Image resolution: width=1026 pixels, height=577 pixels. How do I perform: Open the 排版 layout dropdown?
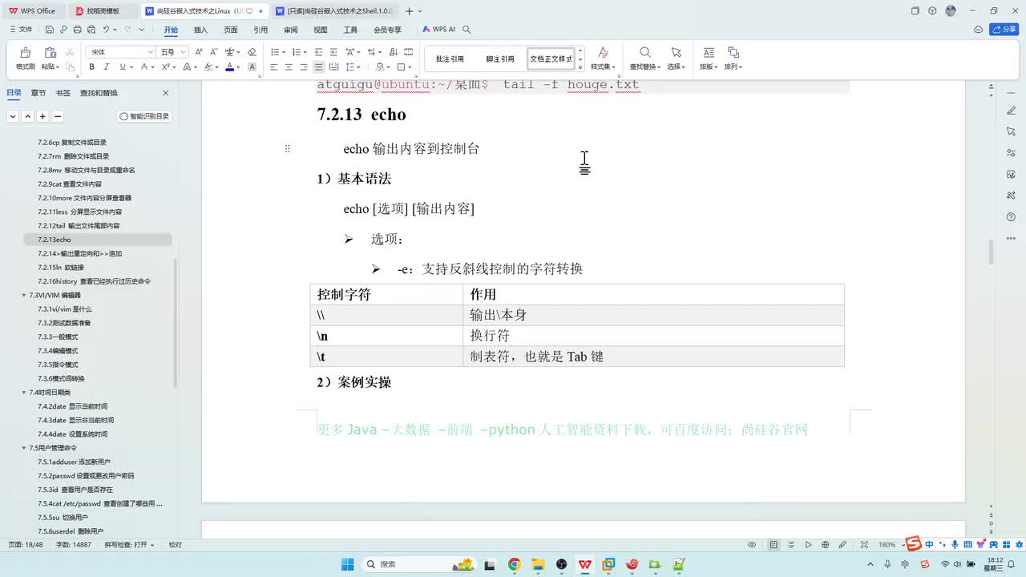(x=709, y=59)
